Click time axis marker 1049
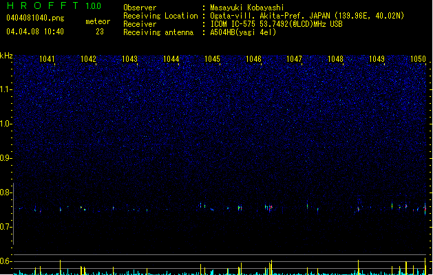Image resolution: width=433 pixels, height=275 pixels. [x=377, y=58]
